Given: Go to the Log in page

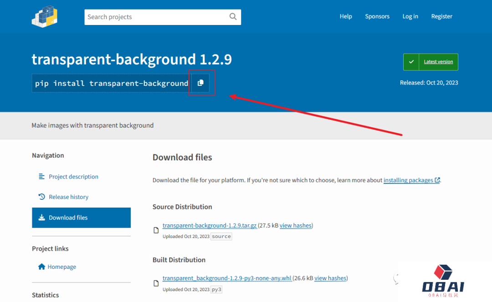Looking at the screenshot, I should tap(410, 16).
